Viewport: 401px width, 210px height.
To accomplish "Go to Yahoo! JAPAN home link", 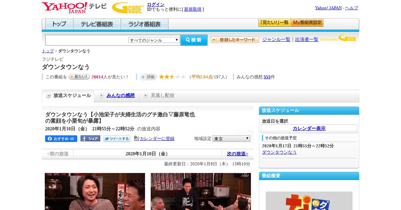I will pyautogui.click(x=328, y=8).
